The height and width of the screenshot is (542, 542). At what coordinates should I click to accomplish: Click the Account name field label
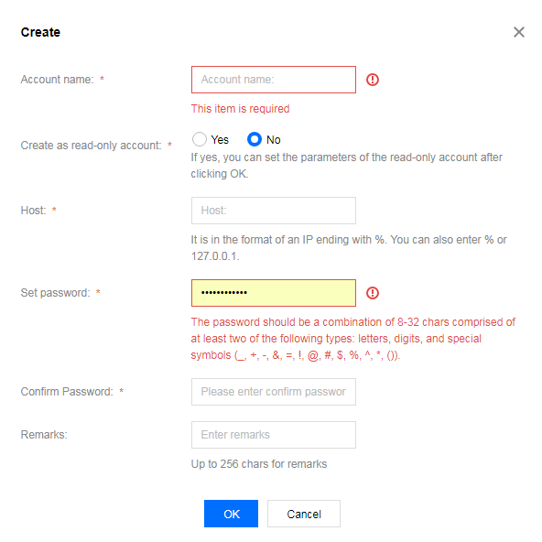57,80
